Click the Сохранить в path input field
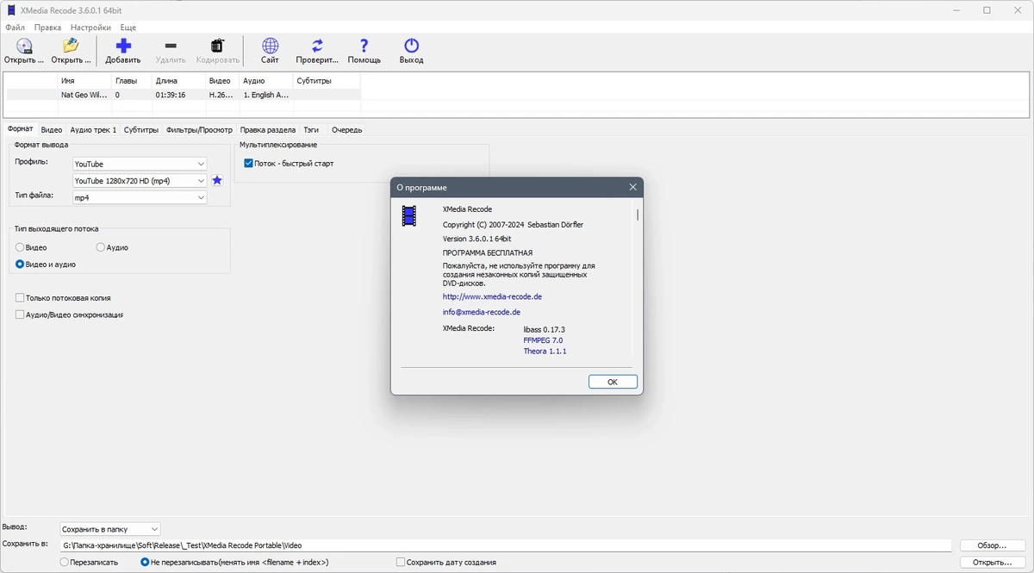The height and width of the screenshot is (573, 1034). [506, 545]
